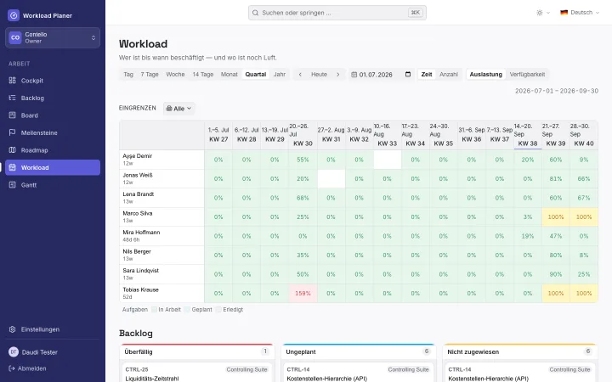The width and height of the screenshot is (612, 382).
Task: Select the 7 Tage range tab
Action: pos(150,75)
